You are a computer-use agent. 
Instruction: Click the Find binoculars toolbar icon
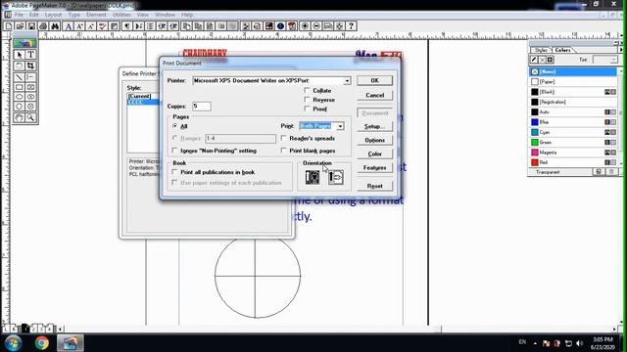coord(55,26)
